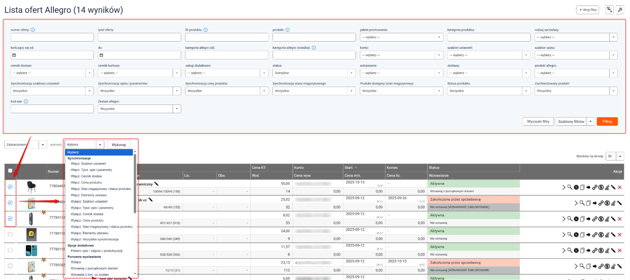The width and height of the screenshot is (630, 280).
Task: Click the wrench settings icon at top right
Action: pyautogui.click(x=620, y=10)
